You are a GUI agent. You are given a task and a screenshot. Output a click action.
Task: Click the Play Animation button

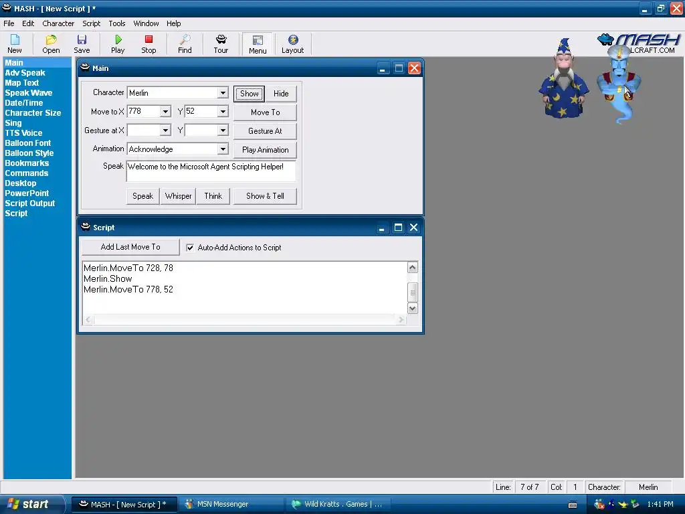(x=265, y=150)
